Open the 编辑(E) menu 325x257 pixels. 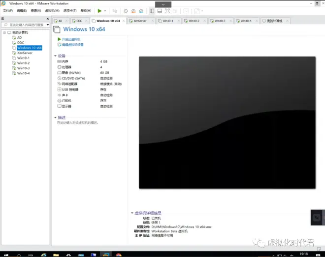[x=22, y=10]
